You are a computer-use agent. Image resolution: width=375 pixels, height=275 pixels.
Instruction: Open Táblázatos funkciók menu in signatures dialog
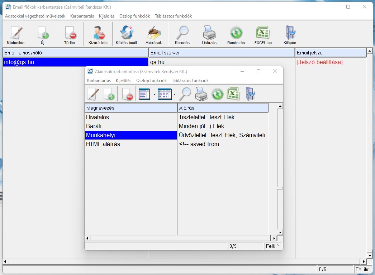pyautogui.click(x=190, y=81)
